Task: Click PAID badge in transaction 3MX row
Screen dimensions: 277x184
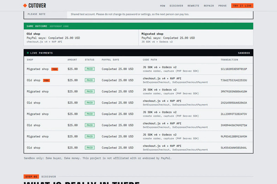Action: point(90,91)
